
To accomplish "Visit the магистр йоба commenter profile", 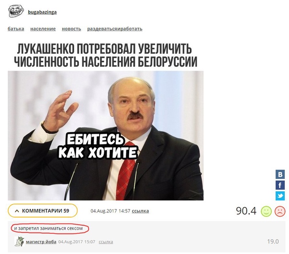I will 41,242.
